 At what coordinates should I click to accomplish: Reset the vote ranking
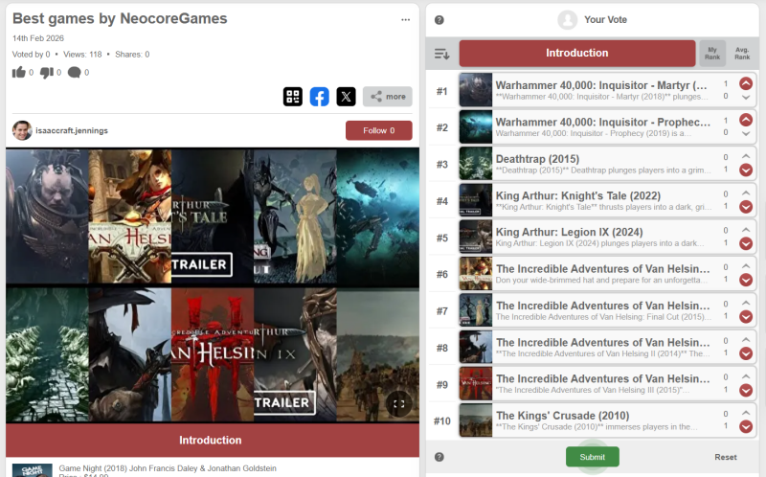[726, 457]
